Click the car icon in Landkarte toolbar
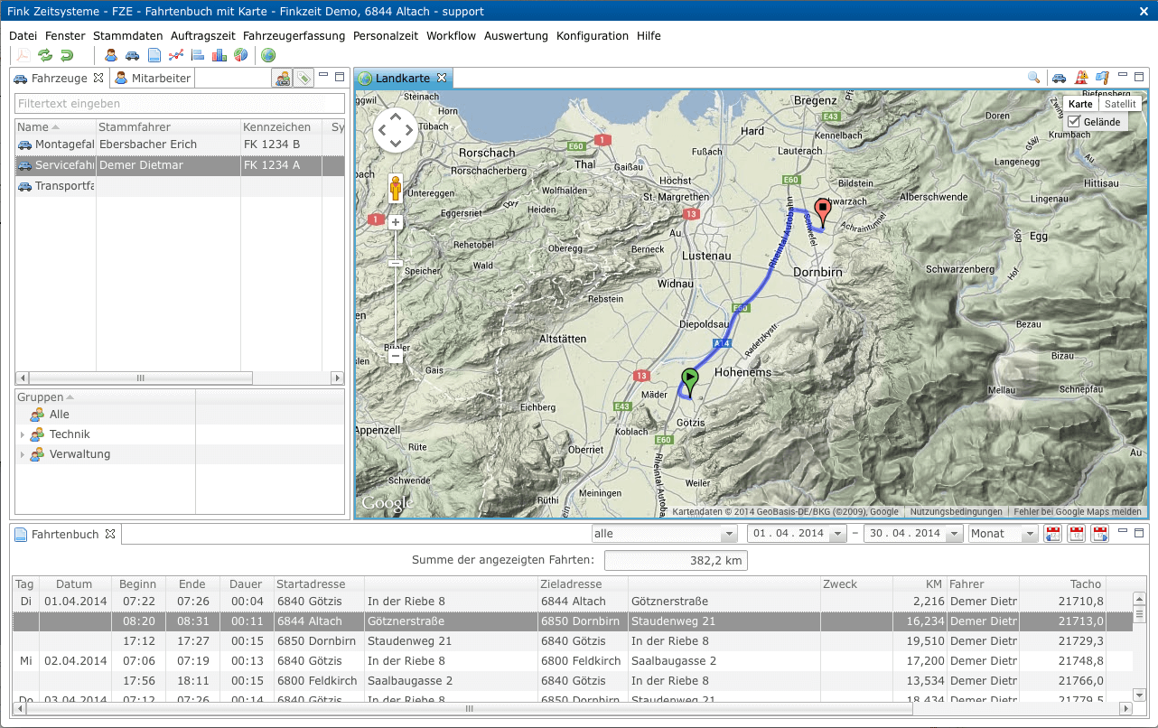Image resolution: width=1158 pixels, height=728 pixels. 1059,79
